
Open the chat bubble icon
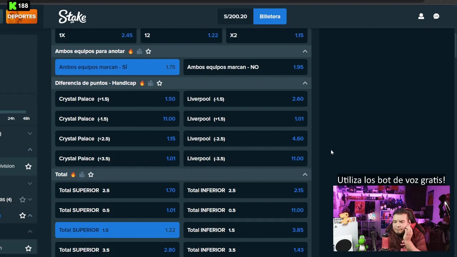click(436, 16)
